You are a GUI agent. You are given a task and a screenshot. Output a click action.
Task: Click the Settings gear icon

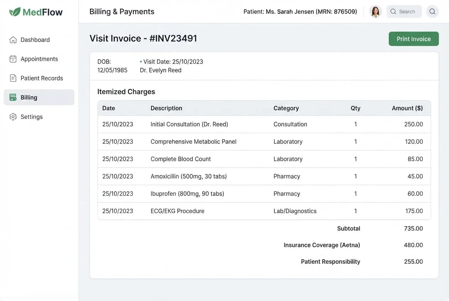click(13, 117)
